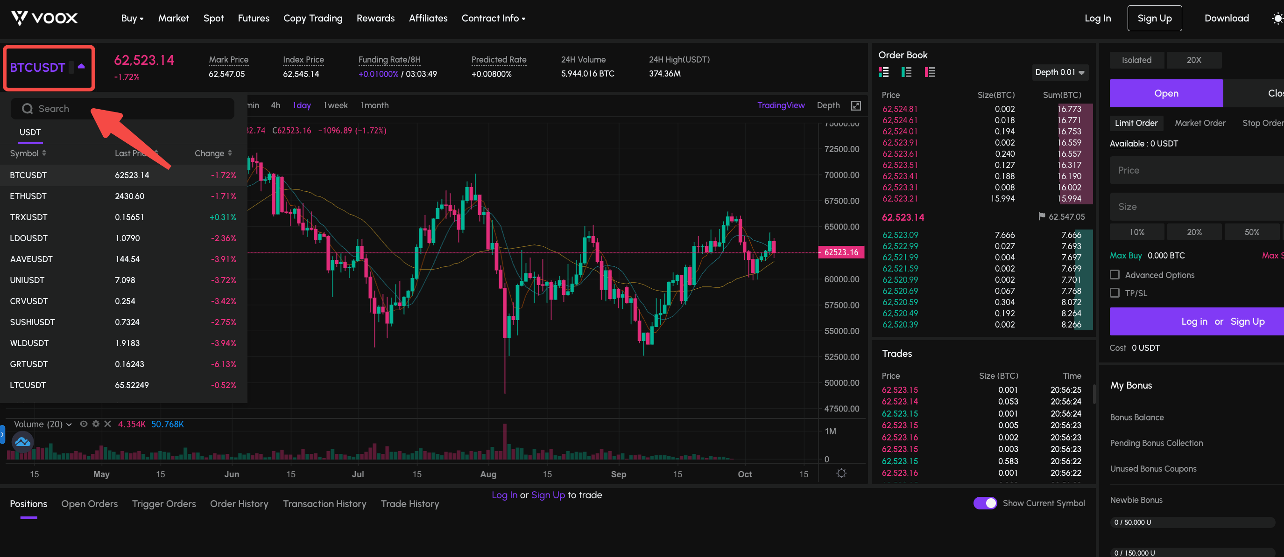Open the Affiliates page

pos(428,18)
